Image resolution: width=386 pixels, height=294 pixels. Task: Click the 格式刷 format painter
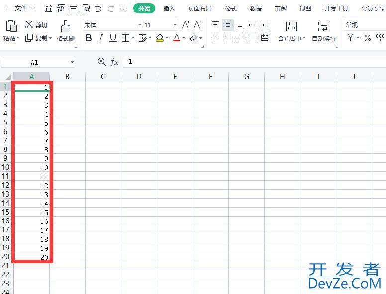point(66,31)
